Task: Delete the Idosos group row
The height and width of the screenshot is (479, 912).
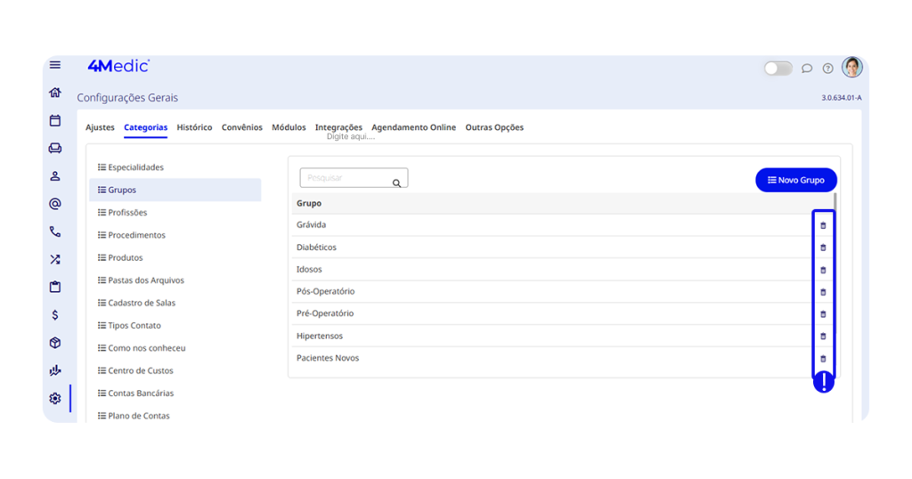Action: [x=823, y=270]
